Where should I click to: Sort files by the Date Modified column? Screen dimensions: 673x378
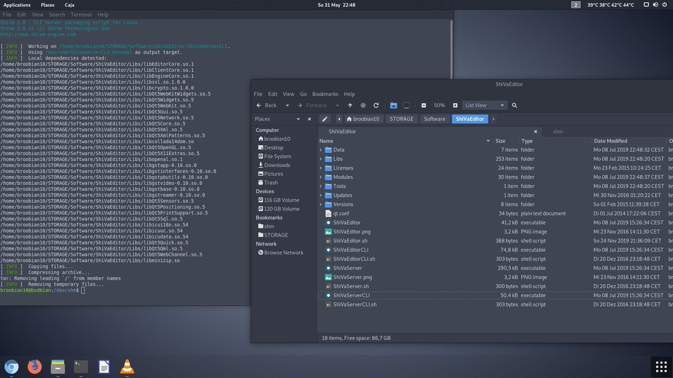tap(628, 141)
